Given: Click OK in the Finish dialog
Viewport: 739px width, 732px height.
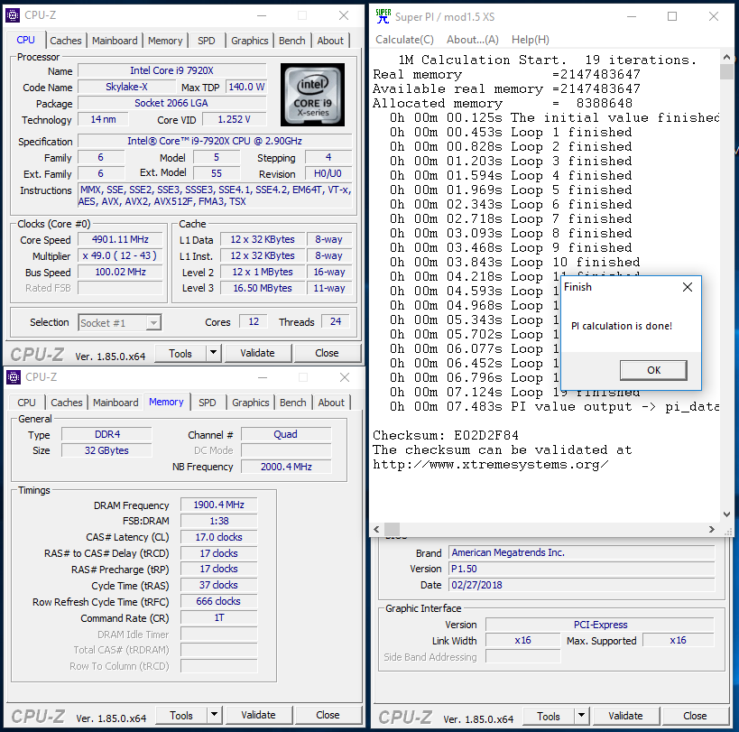Looking at the screenshot, I should [653, 370].
